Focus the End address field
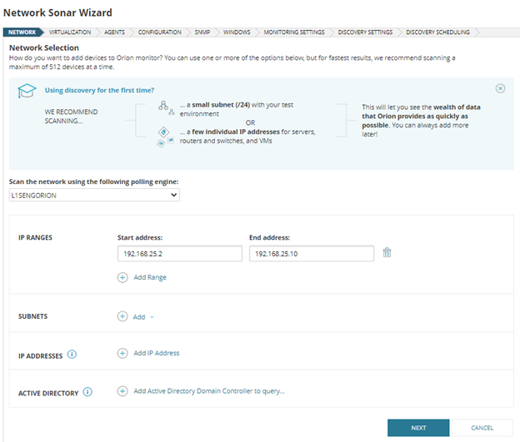 point(312,254)
